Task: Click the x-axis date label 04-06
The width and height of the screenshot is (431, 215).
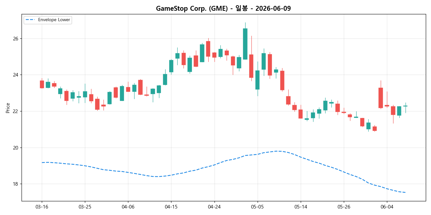Action: tap(128, 207)
